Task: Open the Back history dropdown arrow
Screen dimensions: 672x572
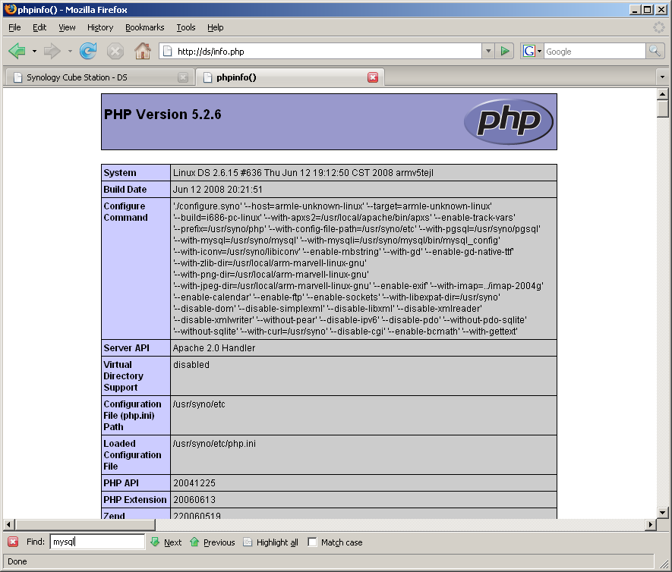Action: tap(34, 52)
